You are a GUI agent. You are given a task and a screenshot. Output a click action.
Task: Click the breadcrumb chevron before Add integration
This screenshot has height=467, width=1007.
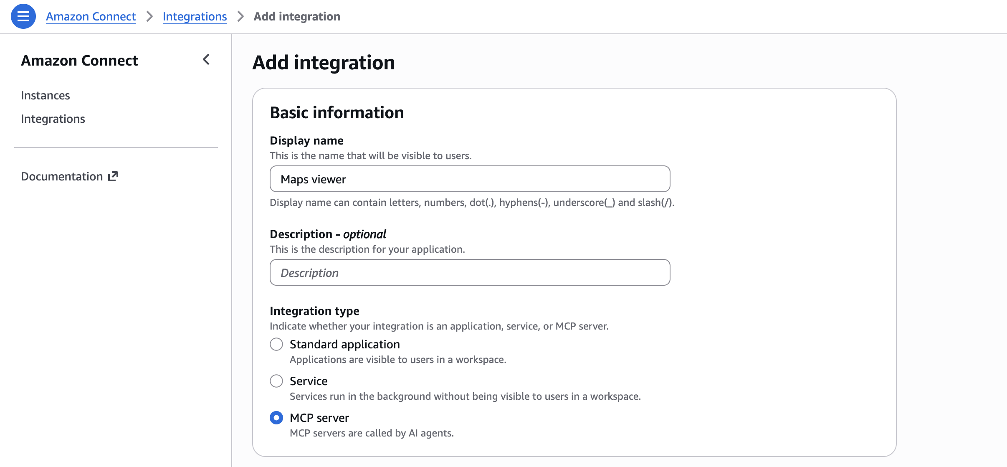240,16
